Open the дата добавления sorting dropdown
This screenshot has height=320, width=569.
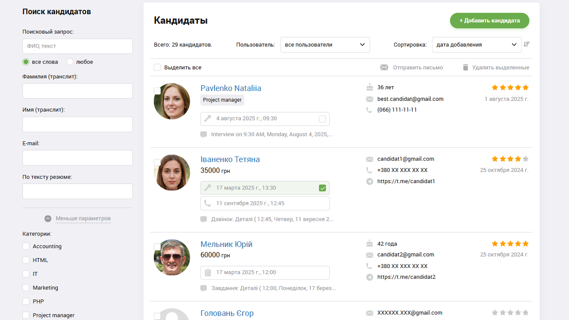pyautogui.click(x=477, y=44)
